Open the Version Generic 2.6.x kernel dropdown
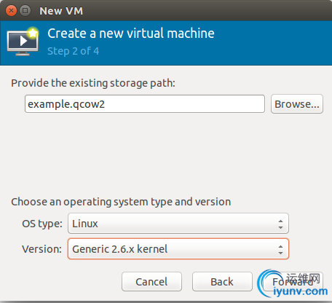 click(178, 249)
